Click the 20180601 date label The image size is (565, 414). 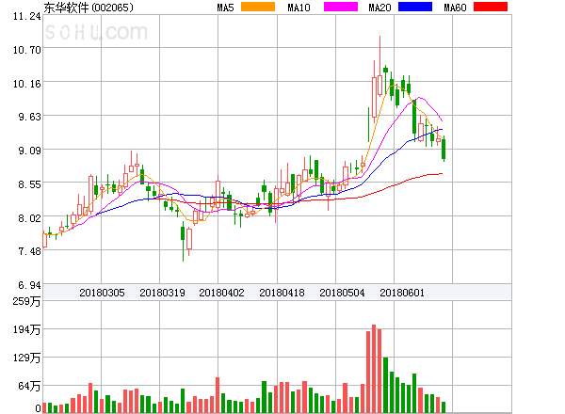(x=402, y=293)
